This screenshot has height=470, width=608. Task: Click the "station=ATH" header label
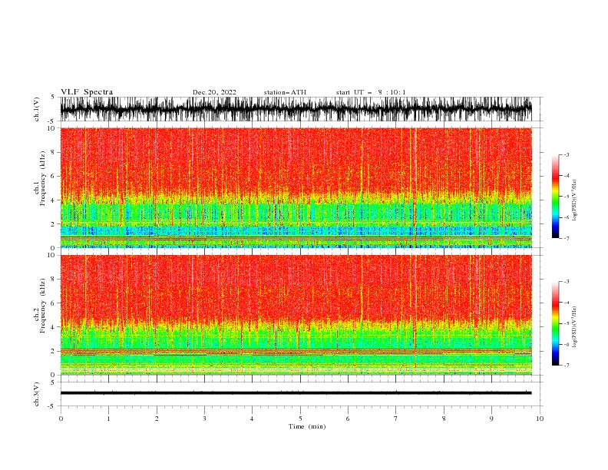pyautogui.click(x=285, y=92)
